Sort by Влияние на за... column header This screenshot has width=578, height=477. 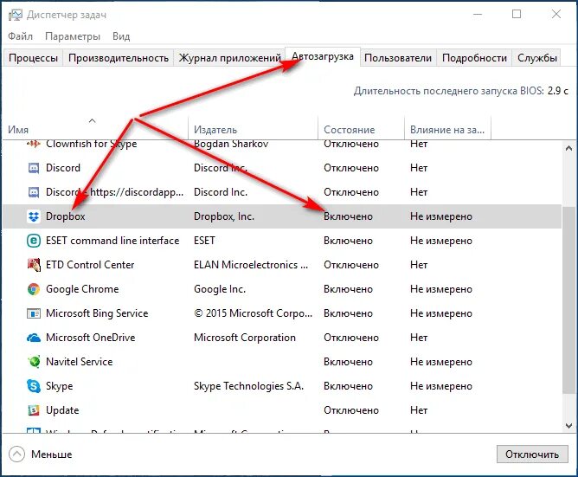(x=447, y=127)
